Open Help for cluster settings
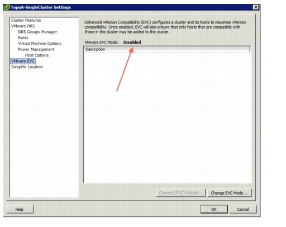 [20, 209]
